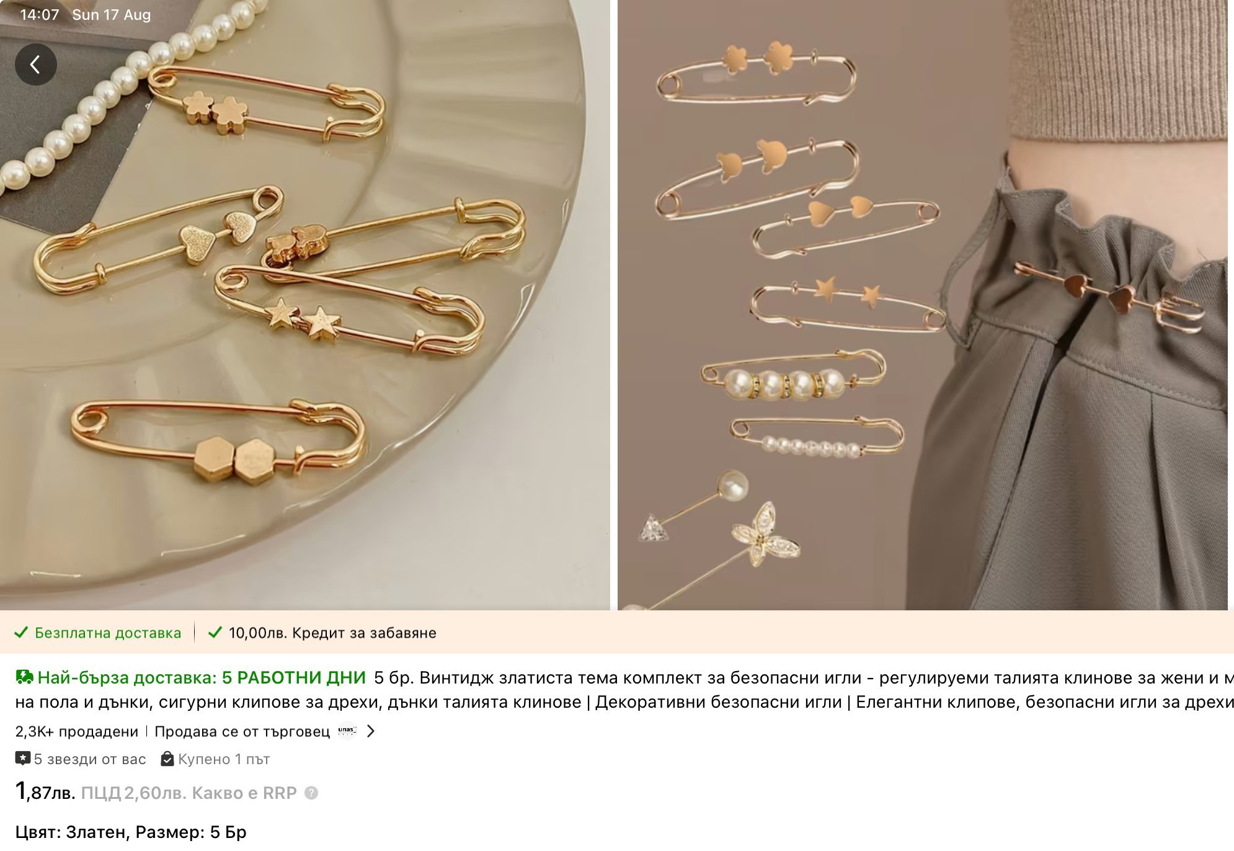Open the Цвят: Златен, Размер: 5 Бр selector
Image resolution: width=1234 pixels, height=851 pixels.
(131, 832)
